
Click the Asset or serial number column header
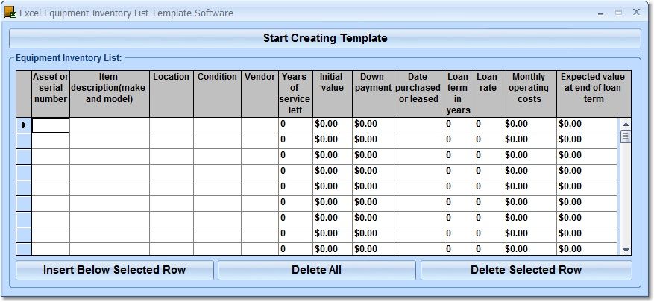(51, 94)
